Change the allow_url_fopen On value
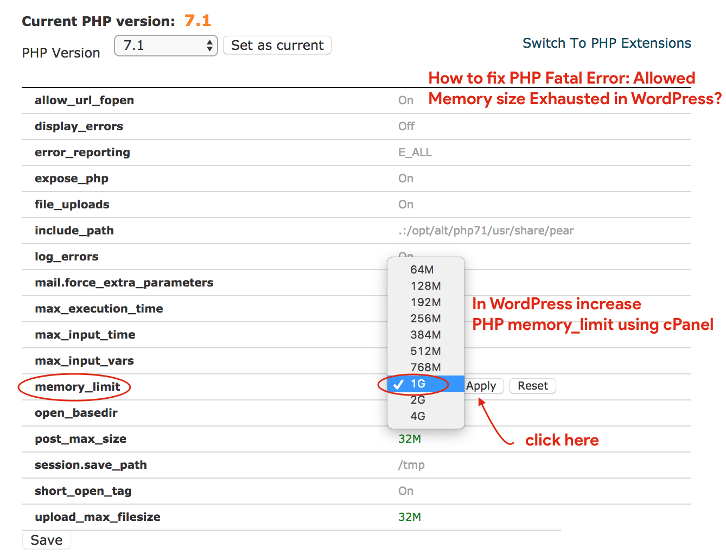Viewport: 726px width, 560px height. [406, 100]
